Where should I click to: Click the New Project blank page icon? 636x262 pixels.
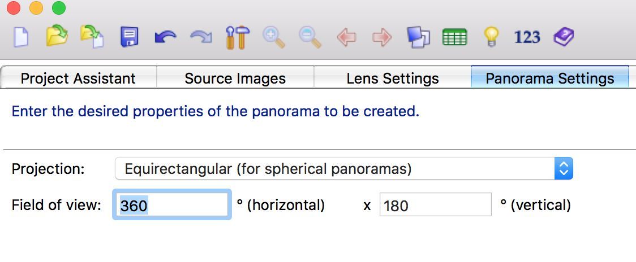click(x=21, y=37)
